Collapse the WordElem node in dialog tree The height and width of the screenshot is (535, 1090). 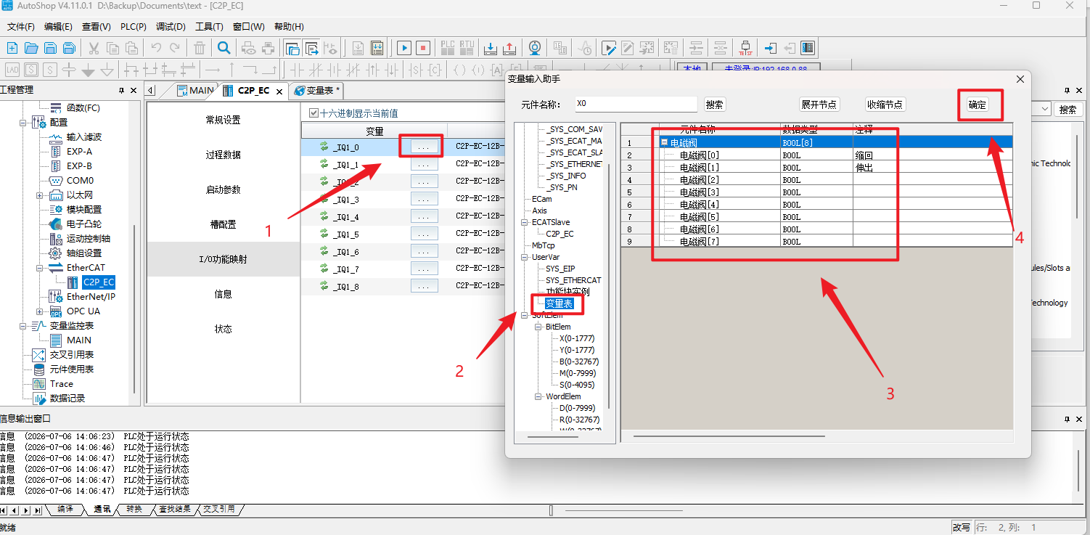tap(538, 396)
